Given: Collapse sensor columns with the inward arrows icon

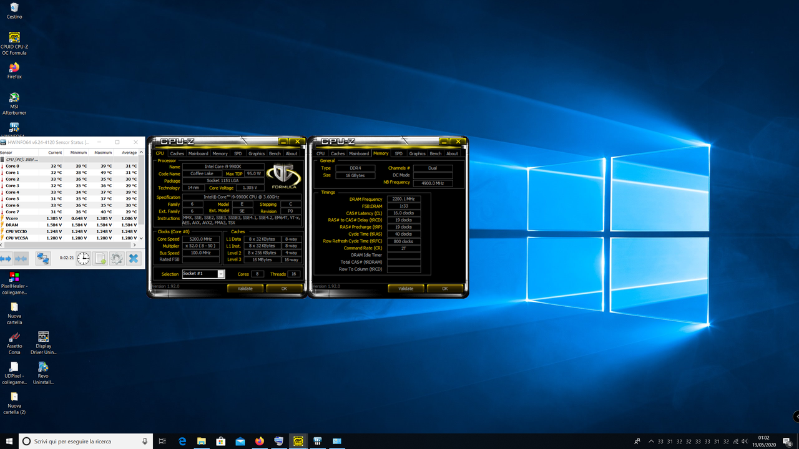Looking at the screenshot, I should pos(21,259).
